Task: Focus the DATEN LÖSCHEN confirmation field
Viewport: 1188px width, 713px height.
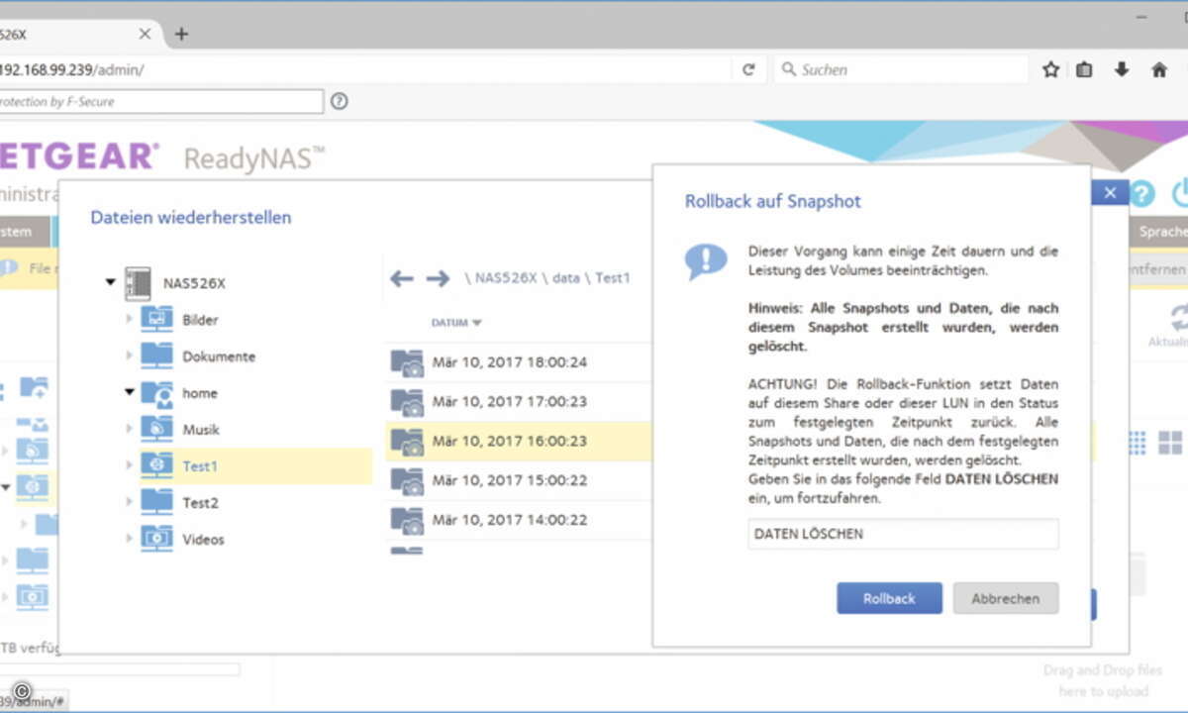Action: pyautogui.click(x=903, y=534)
